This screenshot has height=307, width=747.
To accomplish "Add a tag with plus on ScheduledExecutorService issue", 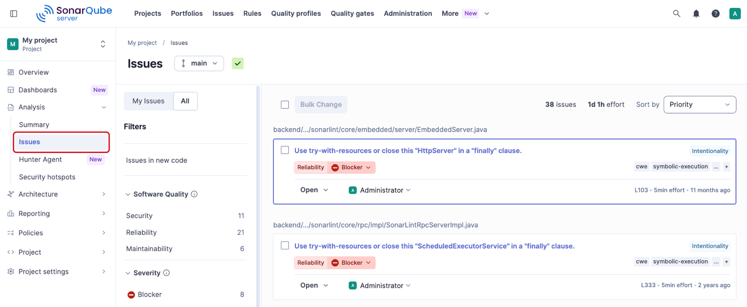I will point(726,262).
